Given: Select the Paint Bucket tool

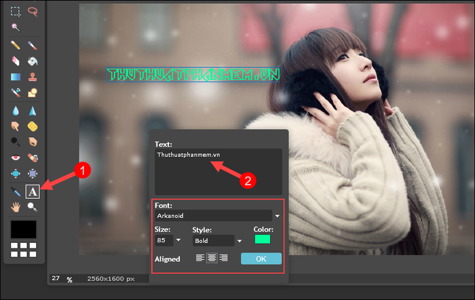Looking at the screenshot, I should click(x=33, y=61).
